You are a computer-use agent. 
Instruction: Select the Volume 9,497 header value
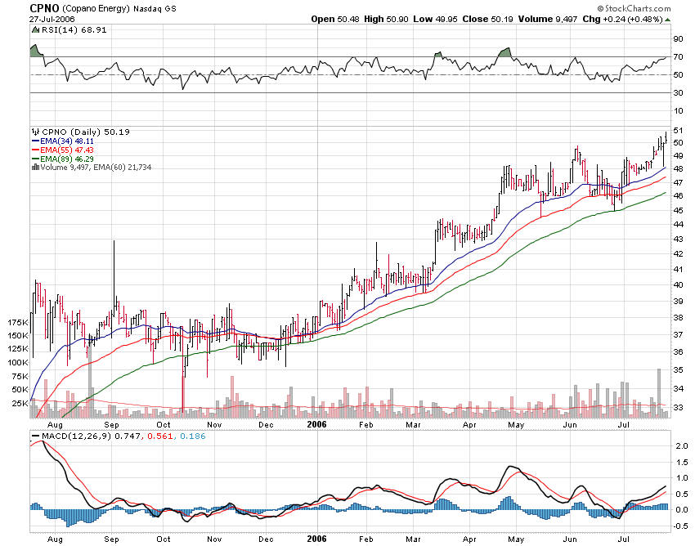coord(548,19)
